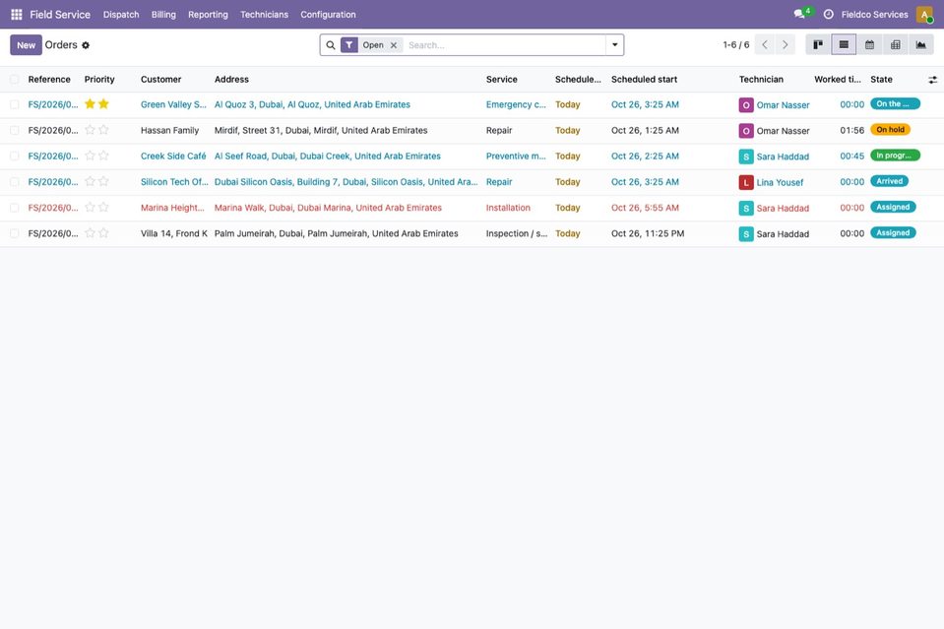Click the Field Service app title

[60, 15]
